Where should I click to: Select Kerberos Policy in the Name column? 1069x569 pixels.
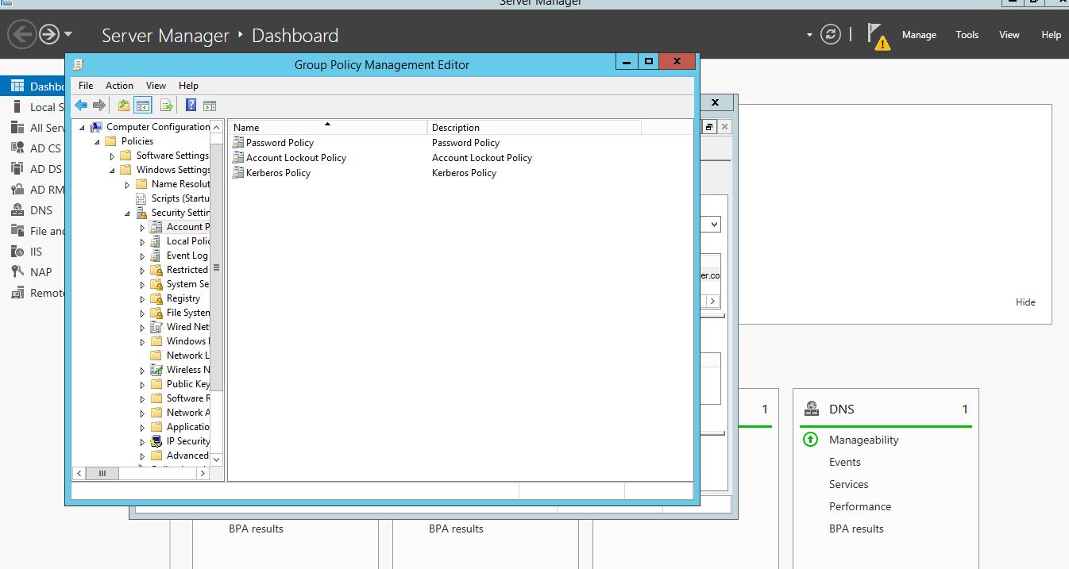coord(278,173)
